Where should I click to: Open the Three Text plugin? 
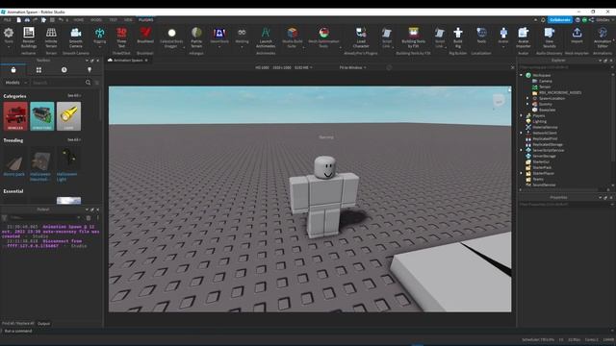pyautogui.click(x=121, y=37)
